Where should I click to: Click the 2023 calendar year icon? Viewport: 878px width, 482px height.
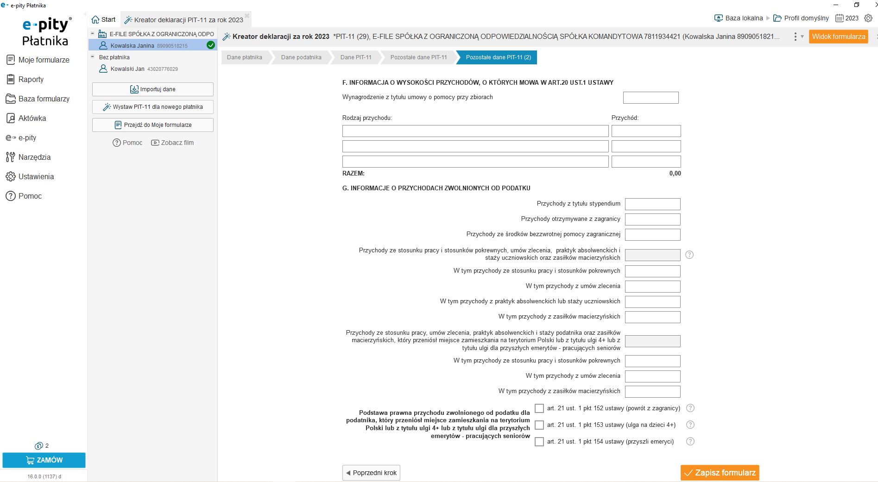click(x=839, y=18)
